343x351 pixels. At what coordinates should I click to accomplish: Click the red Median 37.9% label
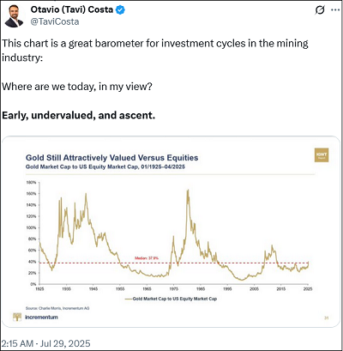[x=147, y=258]
